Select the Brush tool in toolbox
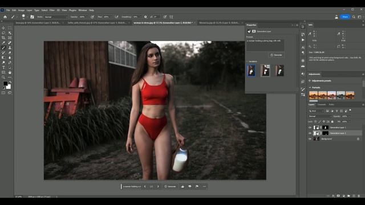The height and width of the screenshot is (205, 365). pos(3,48)
